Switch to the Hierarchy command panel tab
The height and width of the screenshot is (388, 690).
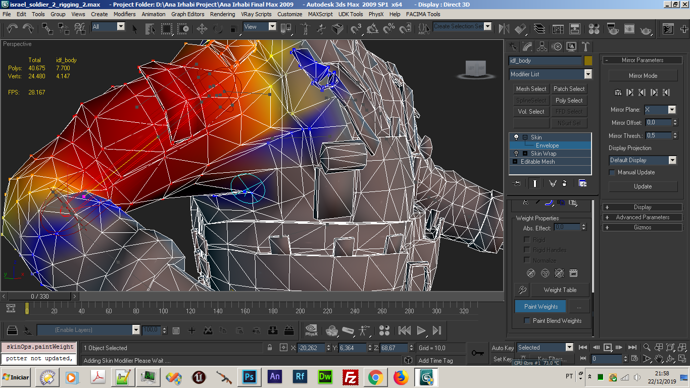point(542,47)
